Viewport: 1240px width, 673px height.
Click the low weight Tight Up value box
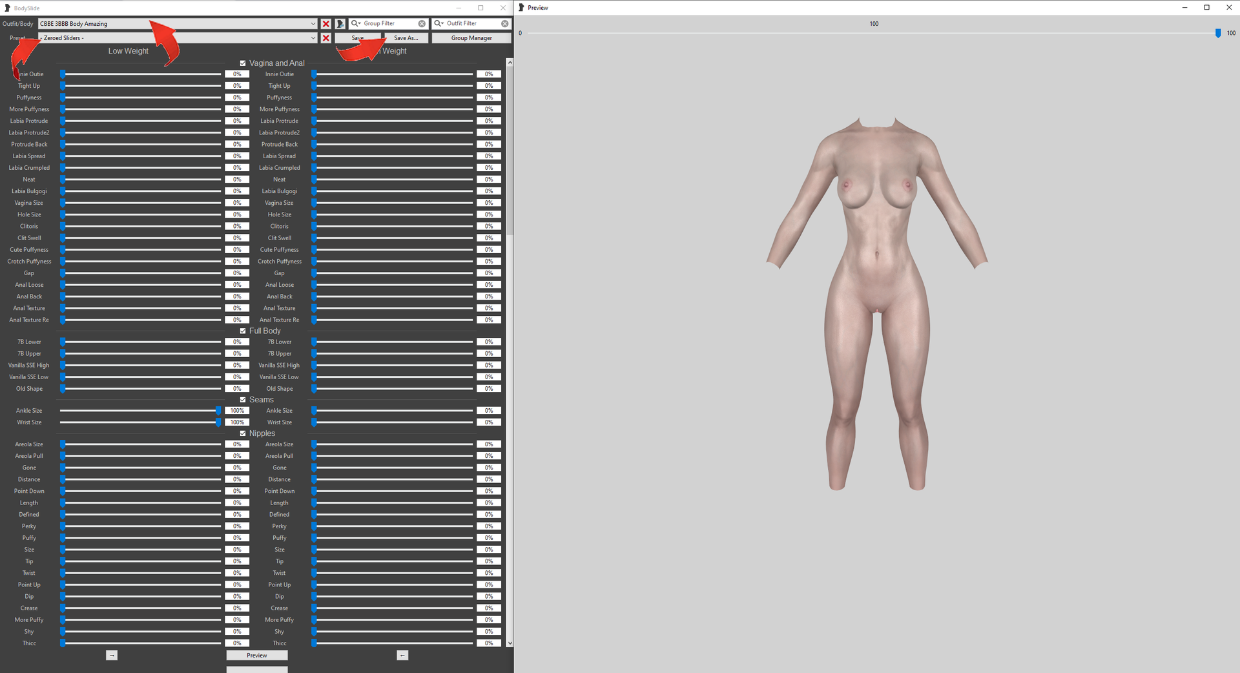click(237, 86)
